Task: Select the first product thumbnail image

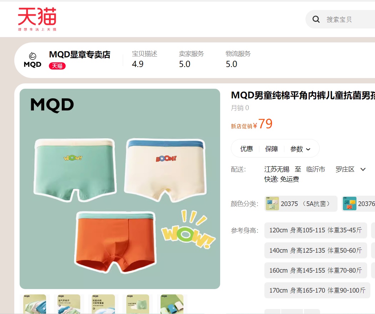Action: pos(35,304)
